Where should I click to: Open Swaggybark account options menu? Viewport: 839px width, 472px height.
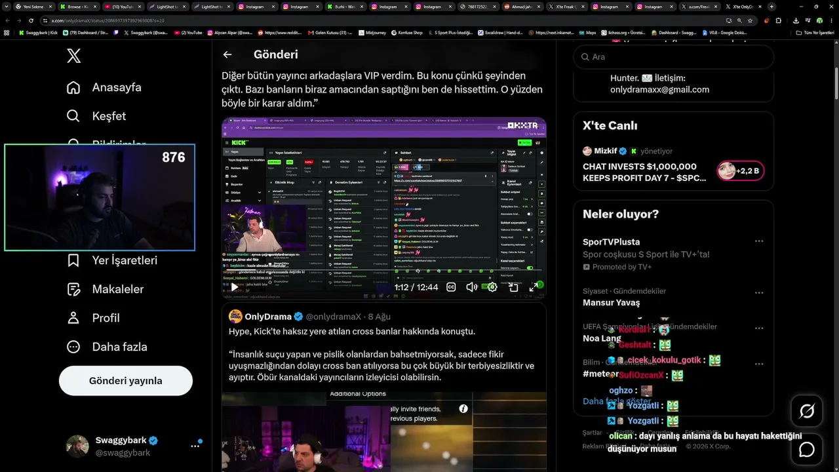coord(195,446)
